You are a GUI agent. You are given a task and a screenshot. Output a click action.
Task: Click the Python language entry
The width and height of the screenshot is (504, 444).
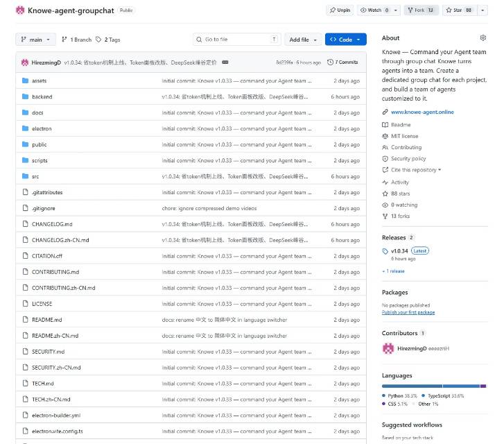(x=399, y=395)
